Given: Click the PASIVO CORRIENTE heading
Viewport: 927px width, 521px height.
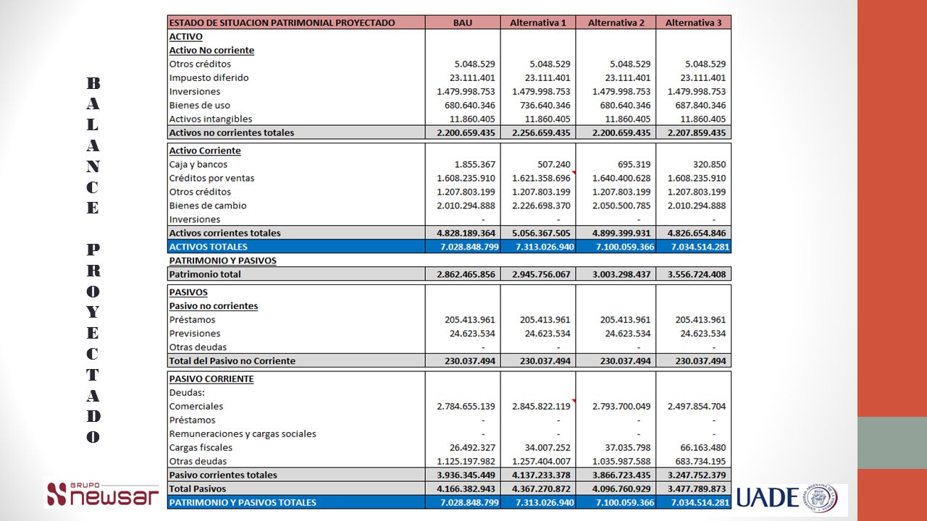Looking at the screenshot, I should point(211,379).
